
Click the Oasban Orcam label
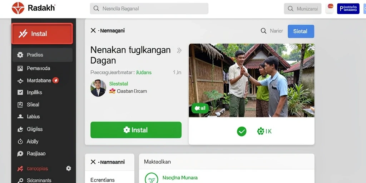click(132, 91)
